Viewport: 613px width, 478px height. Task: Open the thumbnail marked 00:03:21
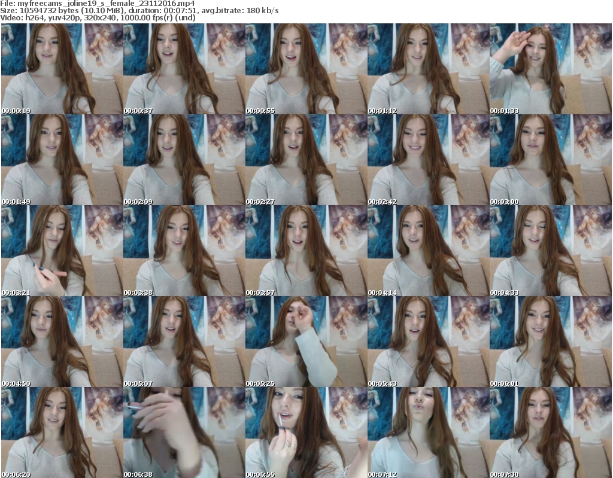tap(62, 251)
